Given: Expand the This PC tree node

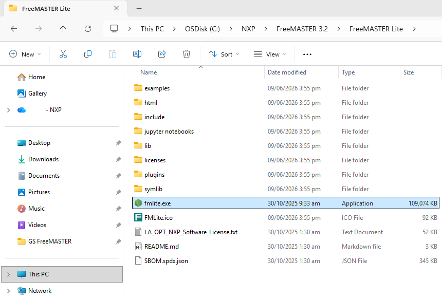Looking at the screenshot, I should point(8,274).
